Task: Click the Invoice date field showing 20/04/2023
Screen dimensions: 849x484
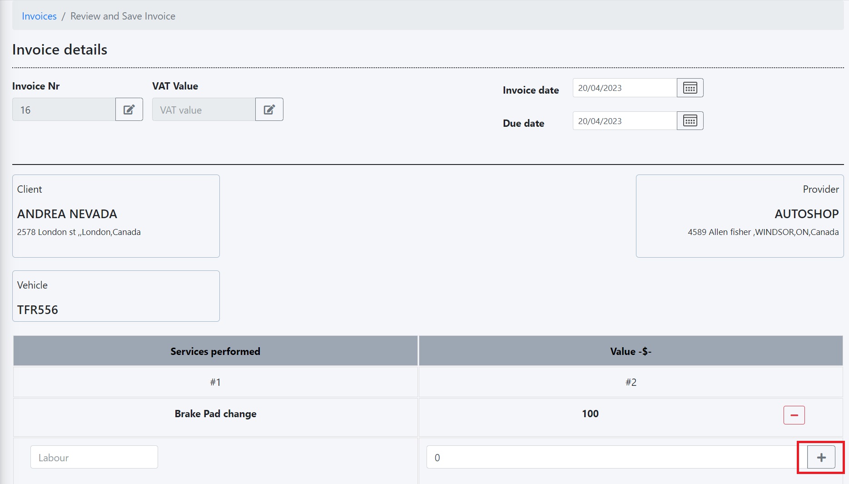Action: point(624,87)
